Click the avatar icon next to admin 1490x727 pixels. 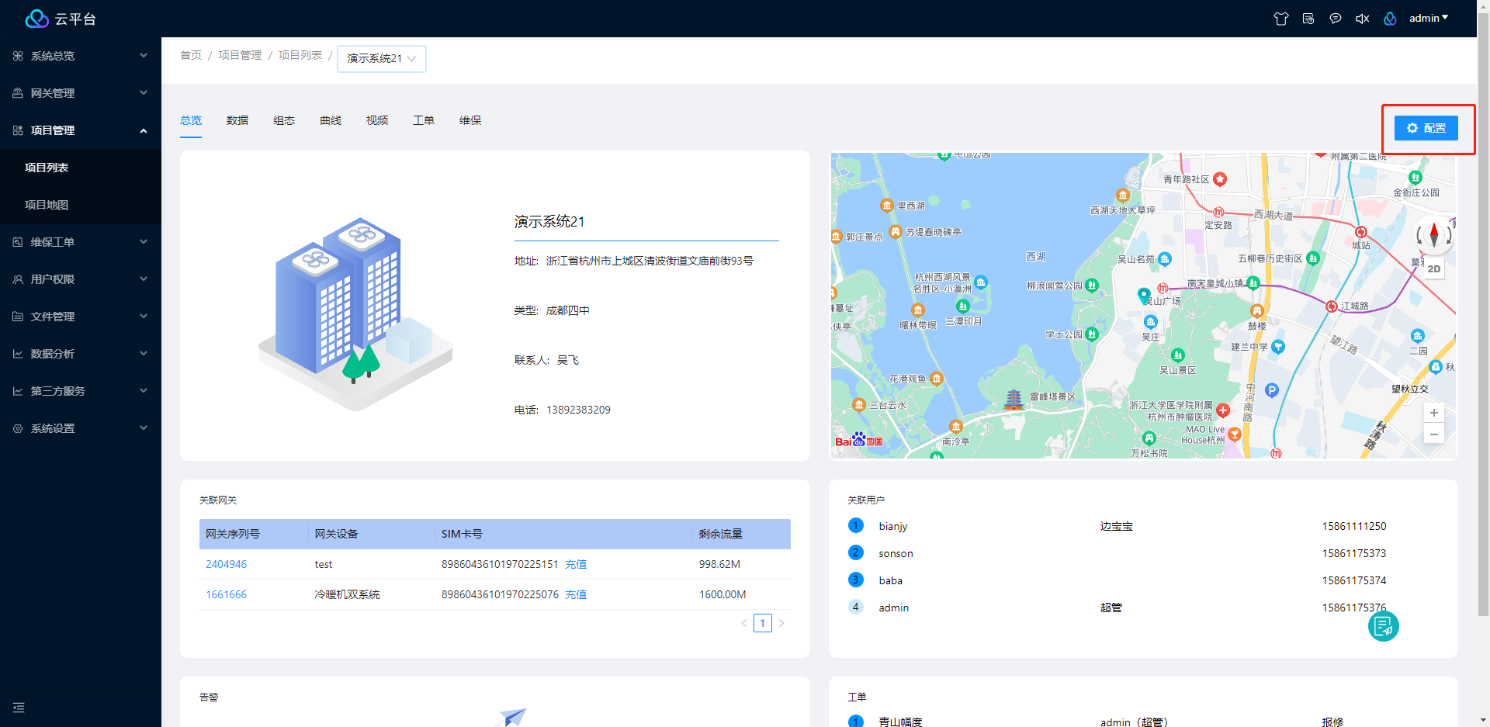point(1390,19)
